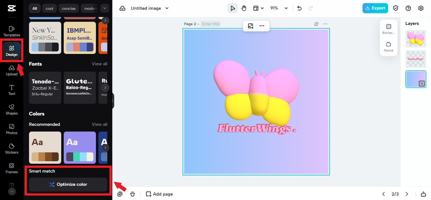
Task: Show next theme cards with arrow
Action: click(x=105, y=21)
